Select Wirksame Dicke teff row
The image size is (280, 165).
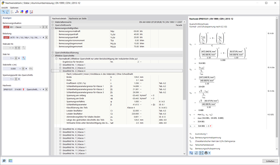(118, 123)
